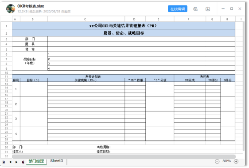Screen dimensions: 249x168
Task: Click sequence number 2 cell in the plan table
Action: point(16,104)
